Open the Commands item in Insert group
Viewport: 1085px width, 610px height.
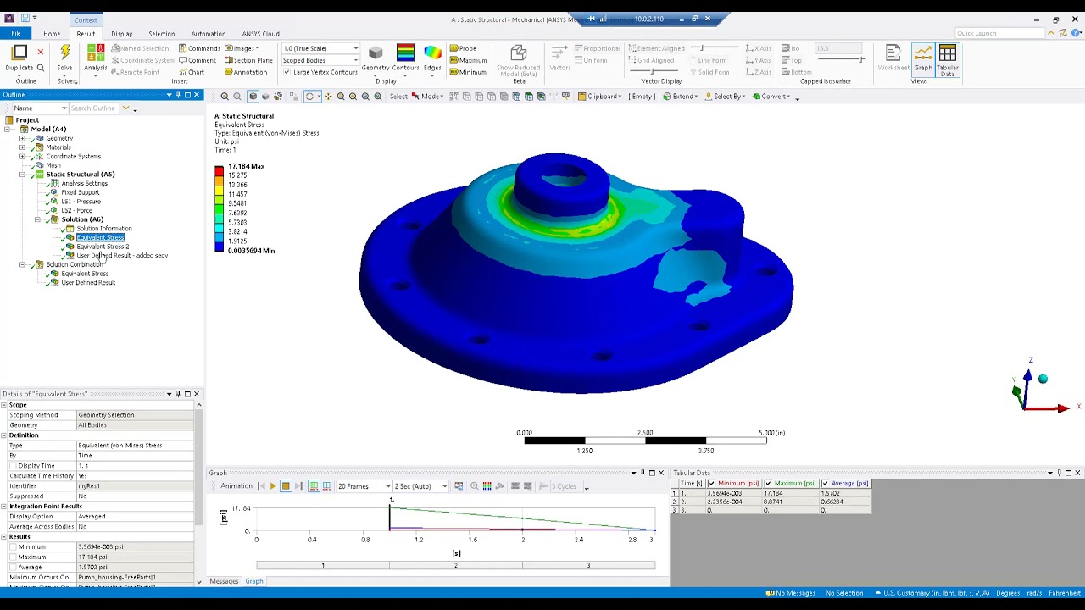[199, 48]
